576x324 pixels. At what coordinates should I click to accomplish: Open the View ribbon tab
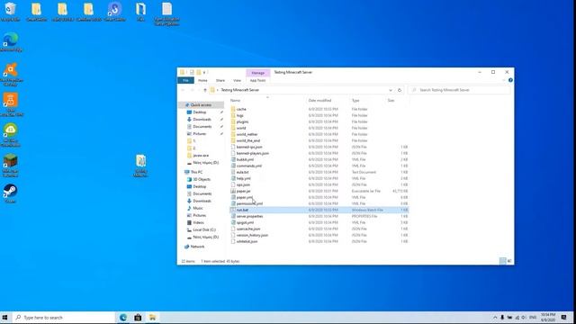(x=238, y=80)
